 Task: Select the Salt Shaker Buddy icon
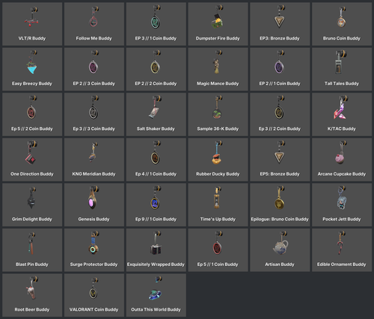(156, 107)
